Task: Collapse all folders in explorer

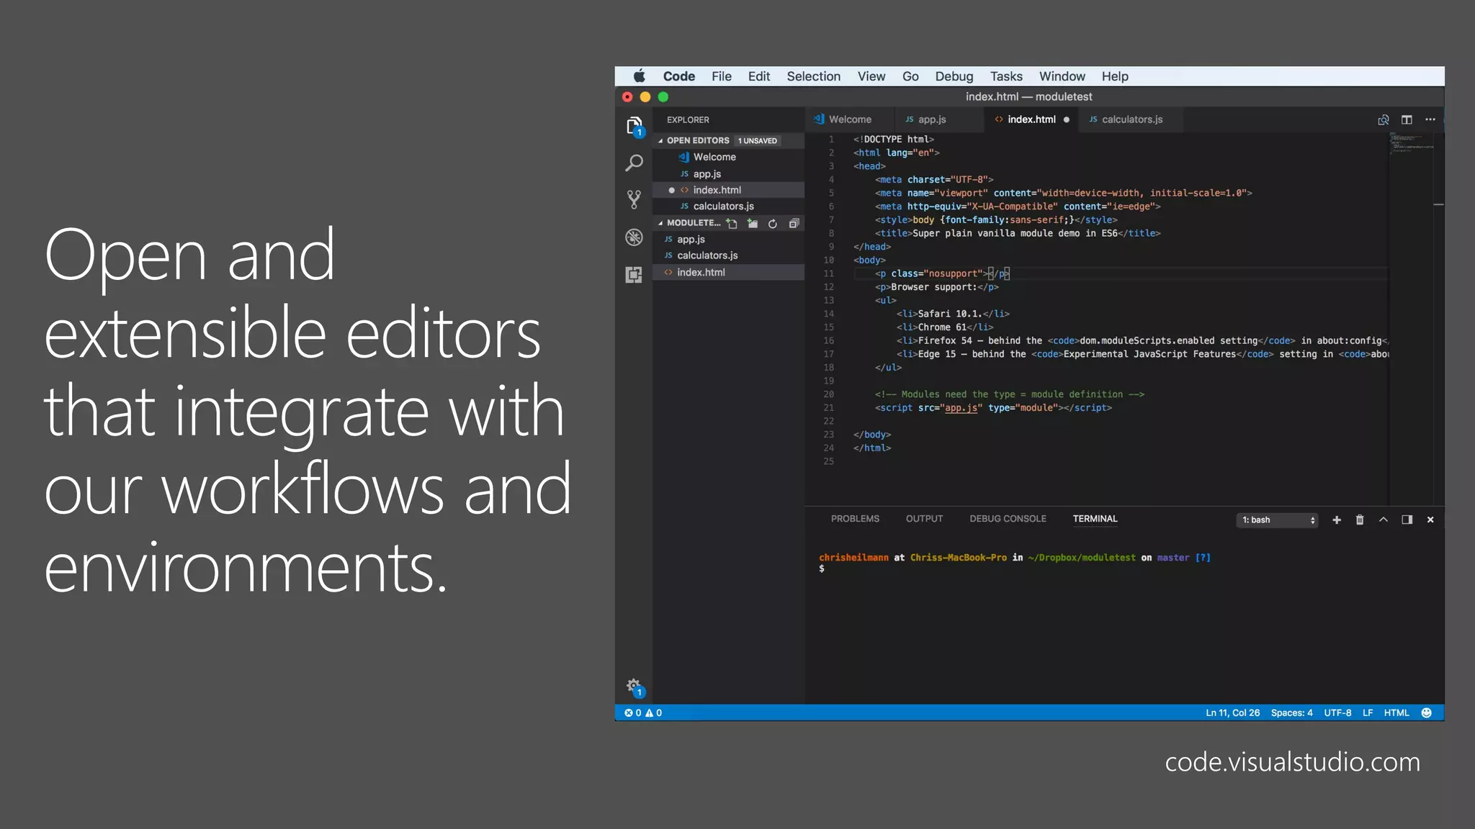Action: pos(794,224)
